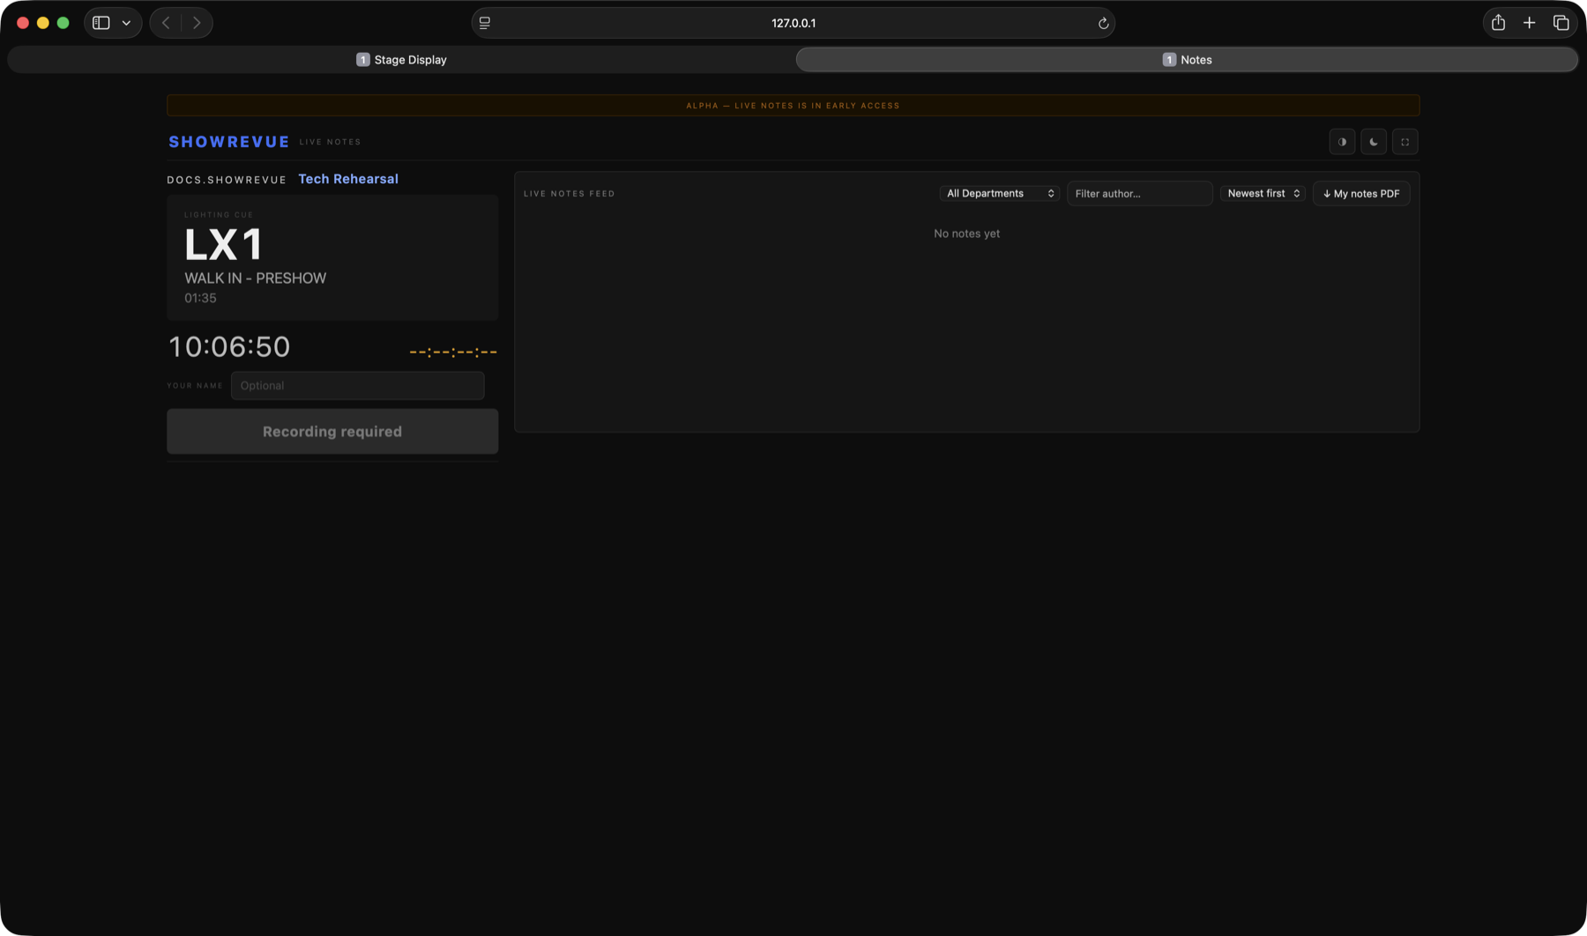Switch to the Stage Display tab
The height and width of the screenshot is (936, 1587).
[x=401, y=60]
